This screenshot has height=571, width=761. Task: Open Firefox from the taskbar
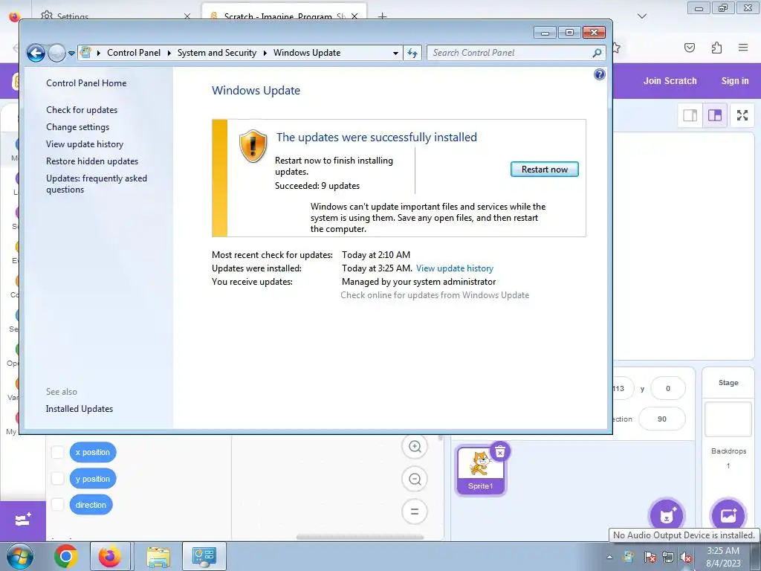point(110,556)
